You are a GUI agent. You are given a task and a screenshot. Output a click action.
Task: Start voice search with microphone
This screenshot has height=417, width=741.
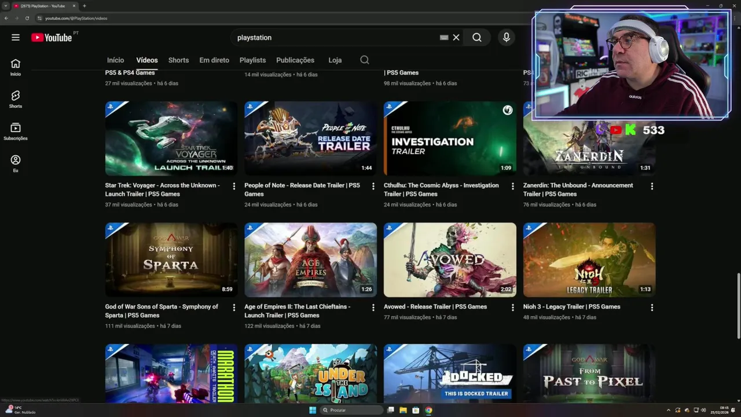point(507,38)
